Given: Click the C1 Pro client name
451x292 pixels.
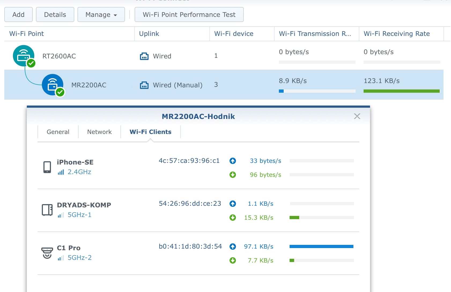Looking at the screenshot, I should [69, 248].
